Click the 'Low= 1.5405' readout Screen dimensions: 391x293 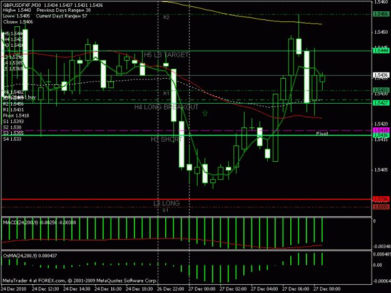(16, 16)
